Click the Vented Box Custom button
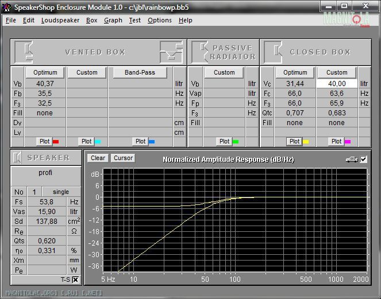The width and height of the screenshot is (381, 299). (87, 72)
